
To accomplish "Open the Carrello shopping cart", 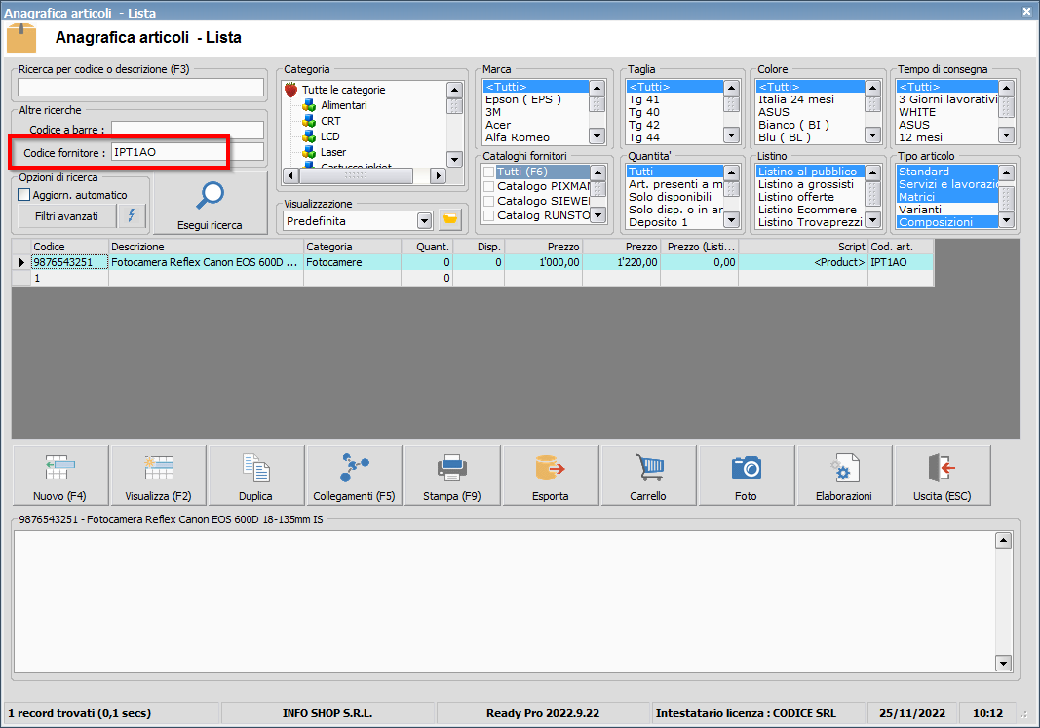I will 648,476.
